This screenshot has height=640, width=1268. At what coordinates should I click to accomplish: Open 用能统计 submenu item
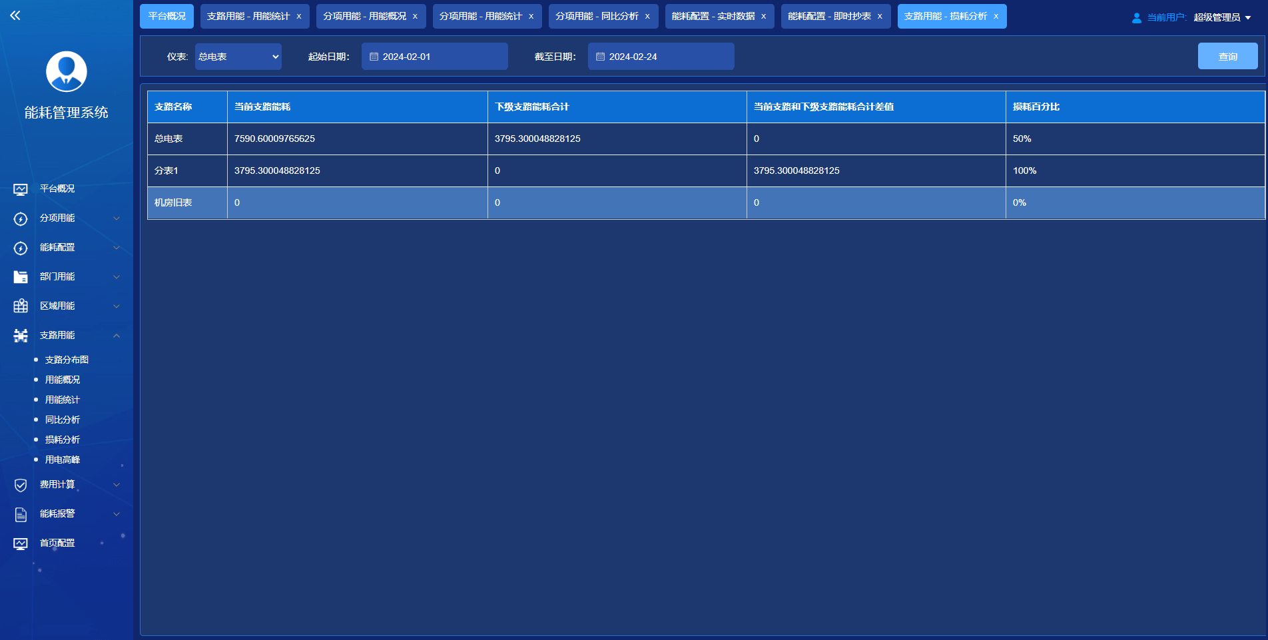pos(63,400)
